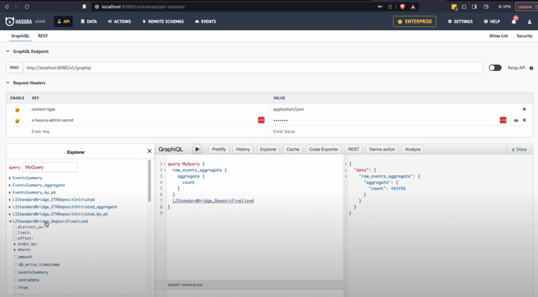Run the query with the play button

(197, 149)
